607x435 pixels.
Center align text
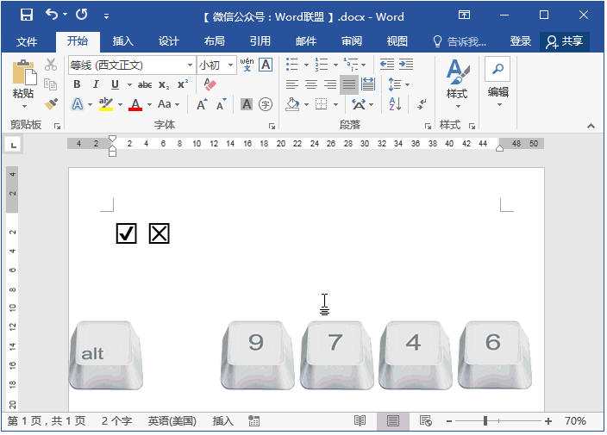click(x=311, y=84)
